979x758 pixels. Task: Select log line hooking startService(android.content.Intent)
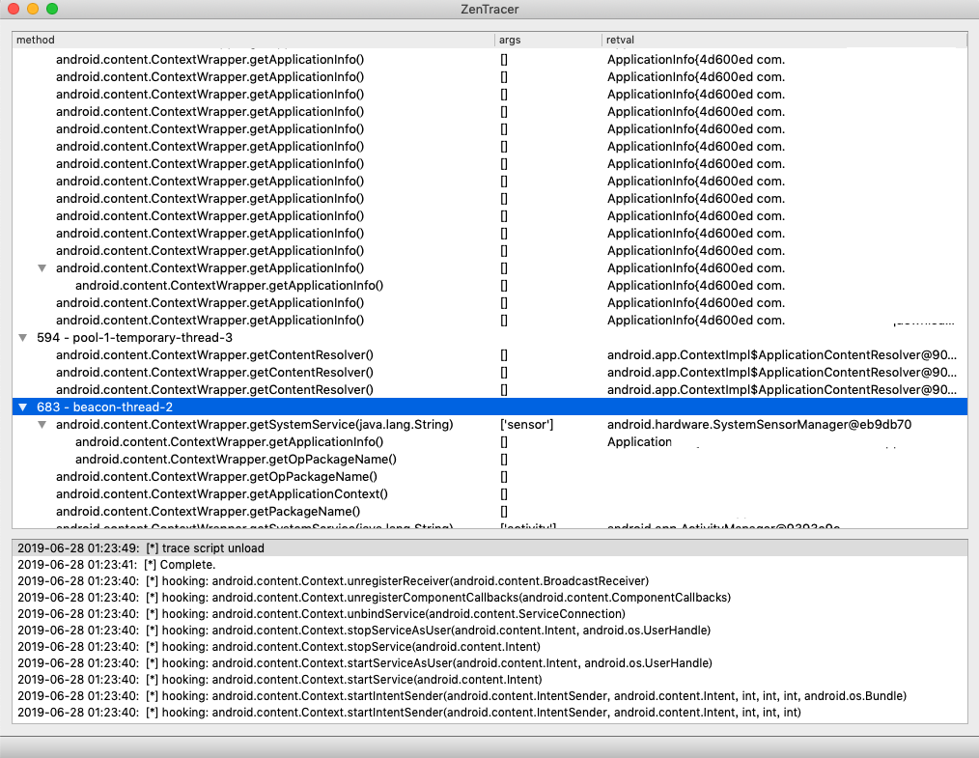[489, 680]
